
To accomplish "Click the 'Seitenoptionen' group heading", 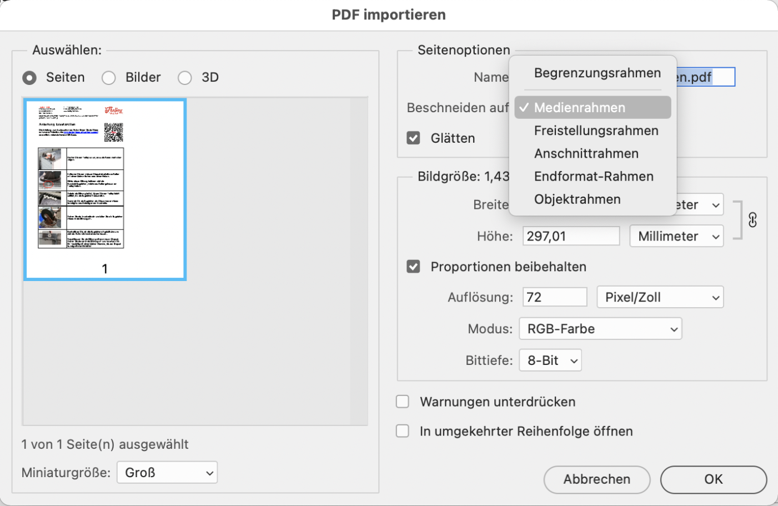I will point(464,50).
